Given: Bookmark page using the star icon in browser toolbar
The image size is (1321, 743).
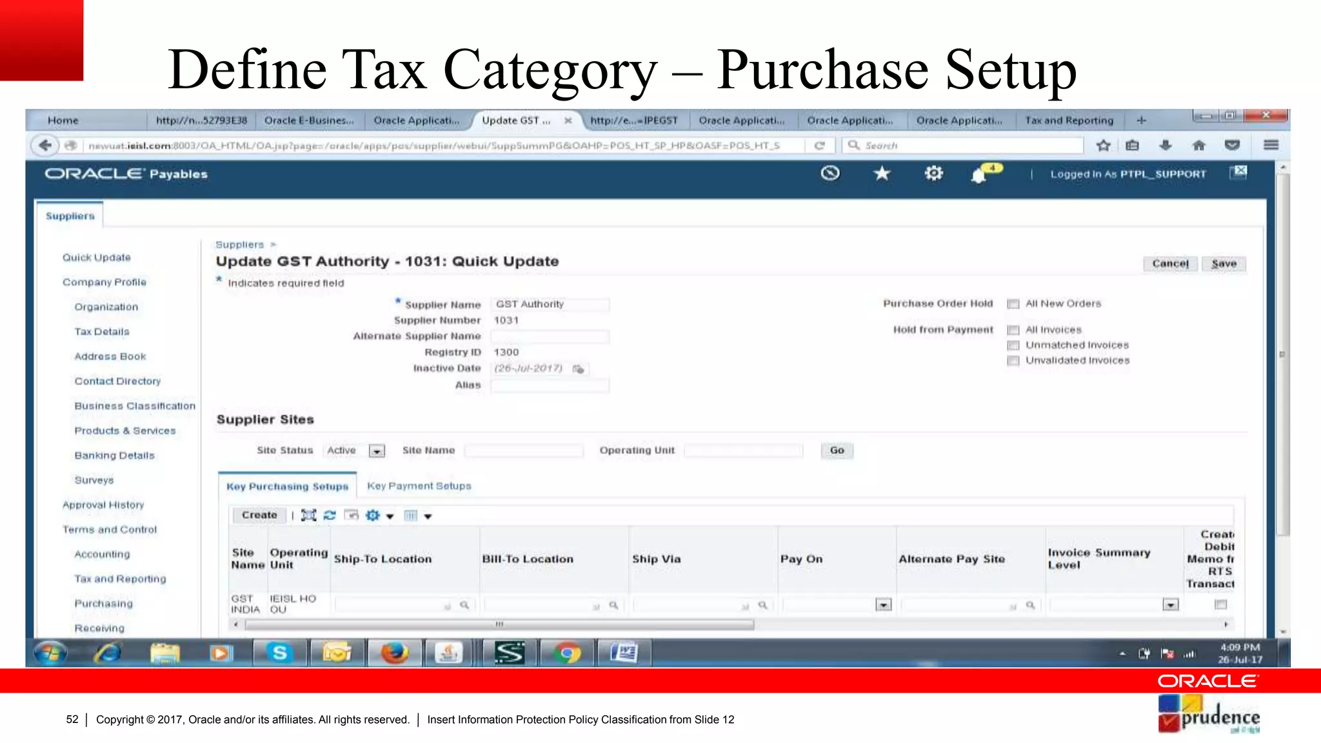Looking at the screenshot, I should point(1104,145).
